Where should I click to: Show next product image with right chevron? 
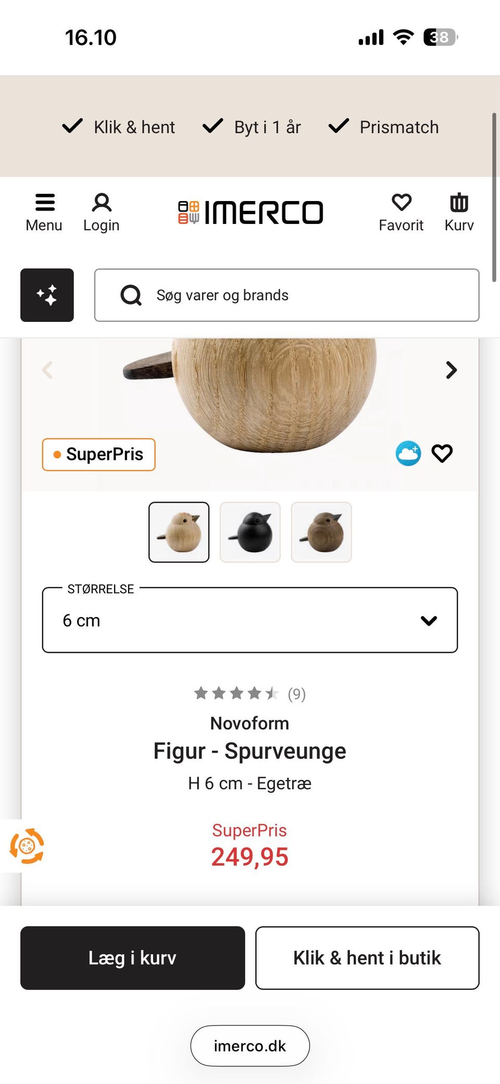point(451,370)
